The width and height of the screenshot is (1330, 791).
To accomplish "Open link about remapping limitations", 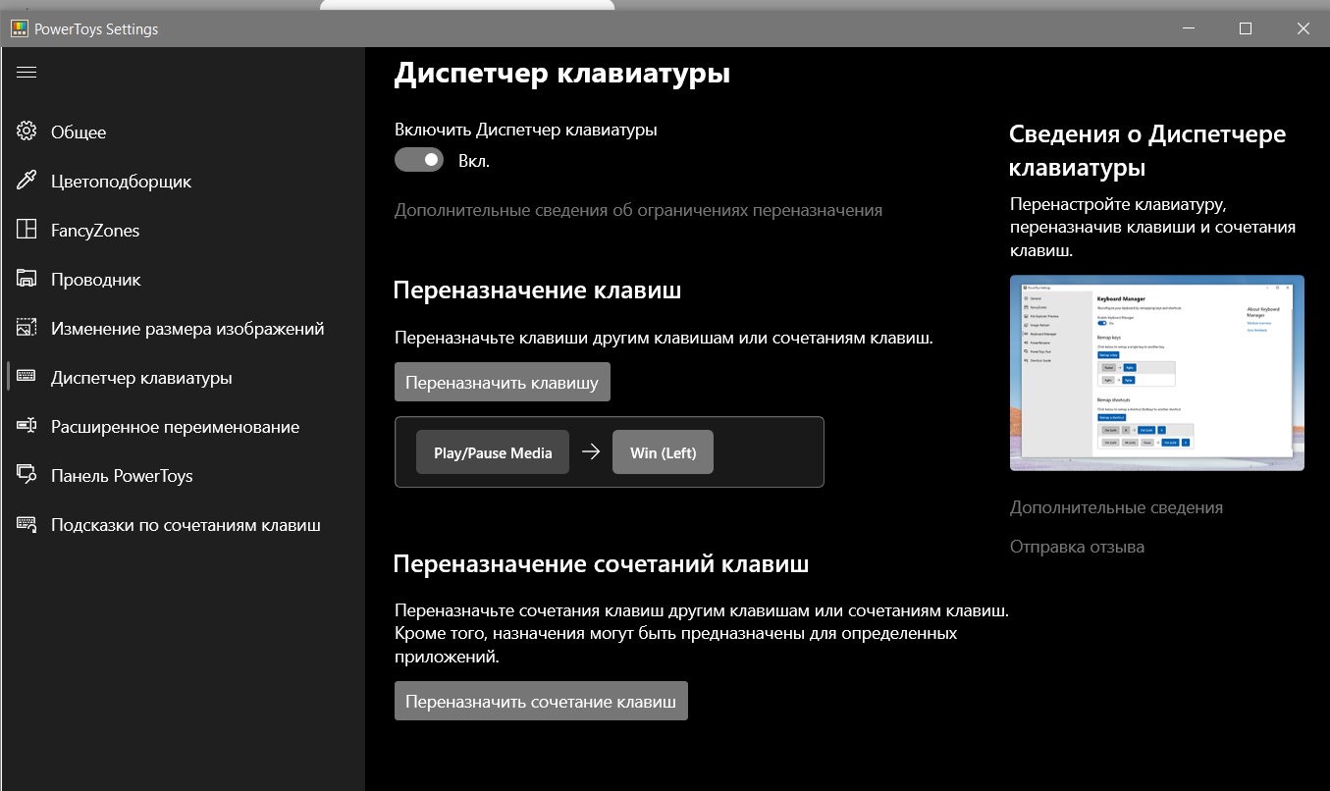I will coord(638,210).
